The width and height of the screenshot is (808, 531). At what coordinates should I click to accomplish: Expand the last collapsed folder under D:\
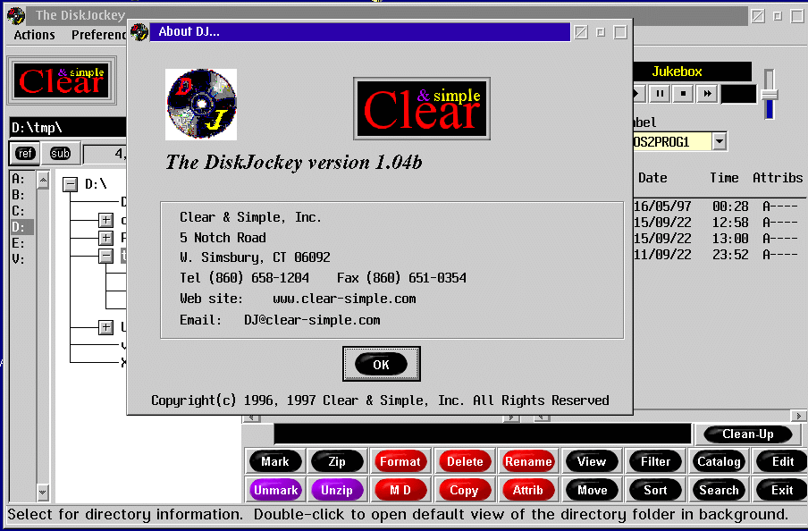pyautogui.click(x=105, y=327)
